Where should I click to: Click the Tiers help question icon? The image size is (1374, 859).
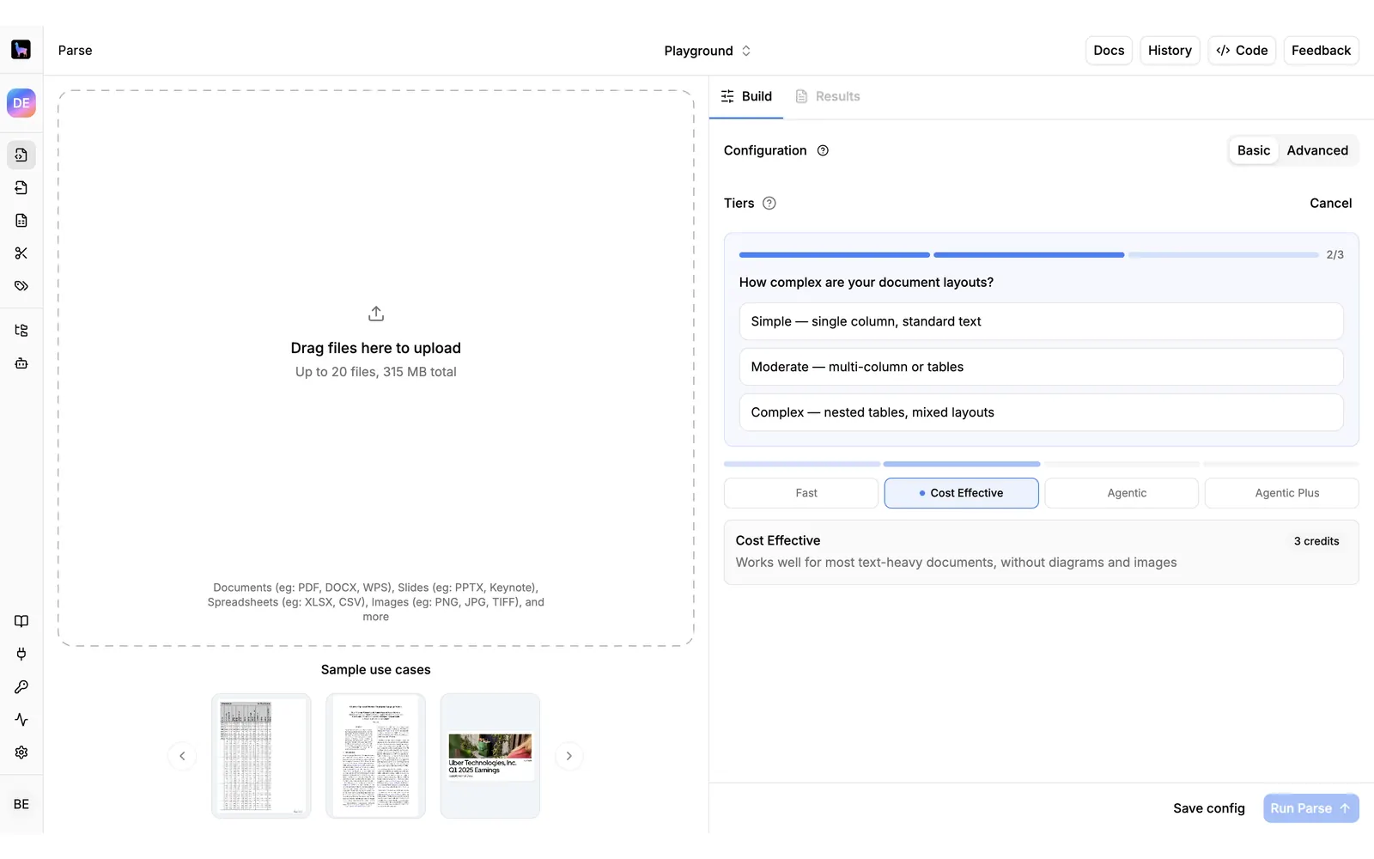(769, 204)
